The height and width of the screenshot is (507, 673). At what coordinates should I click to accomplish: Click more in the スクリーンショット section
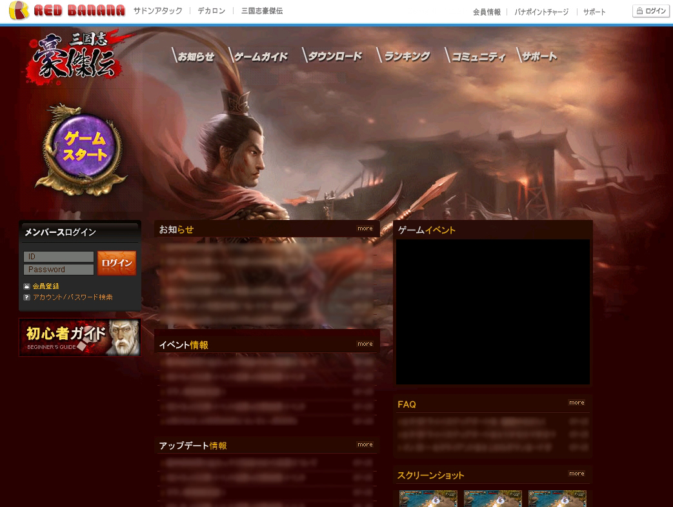tap(577, 473)
